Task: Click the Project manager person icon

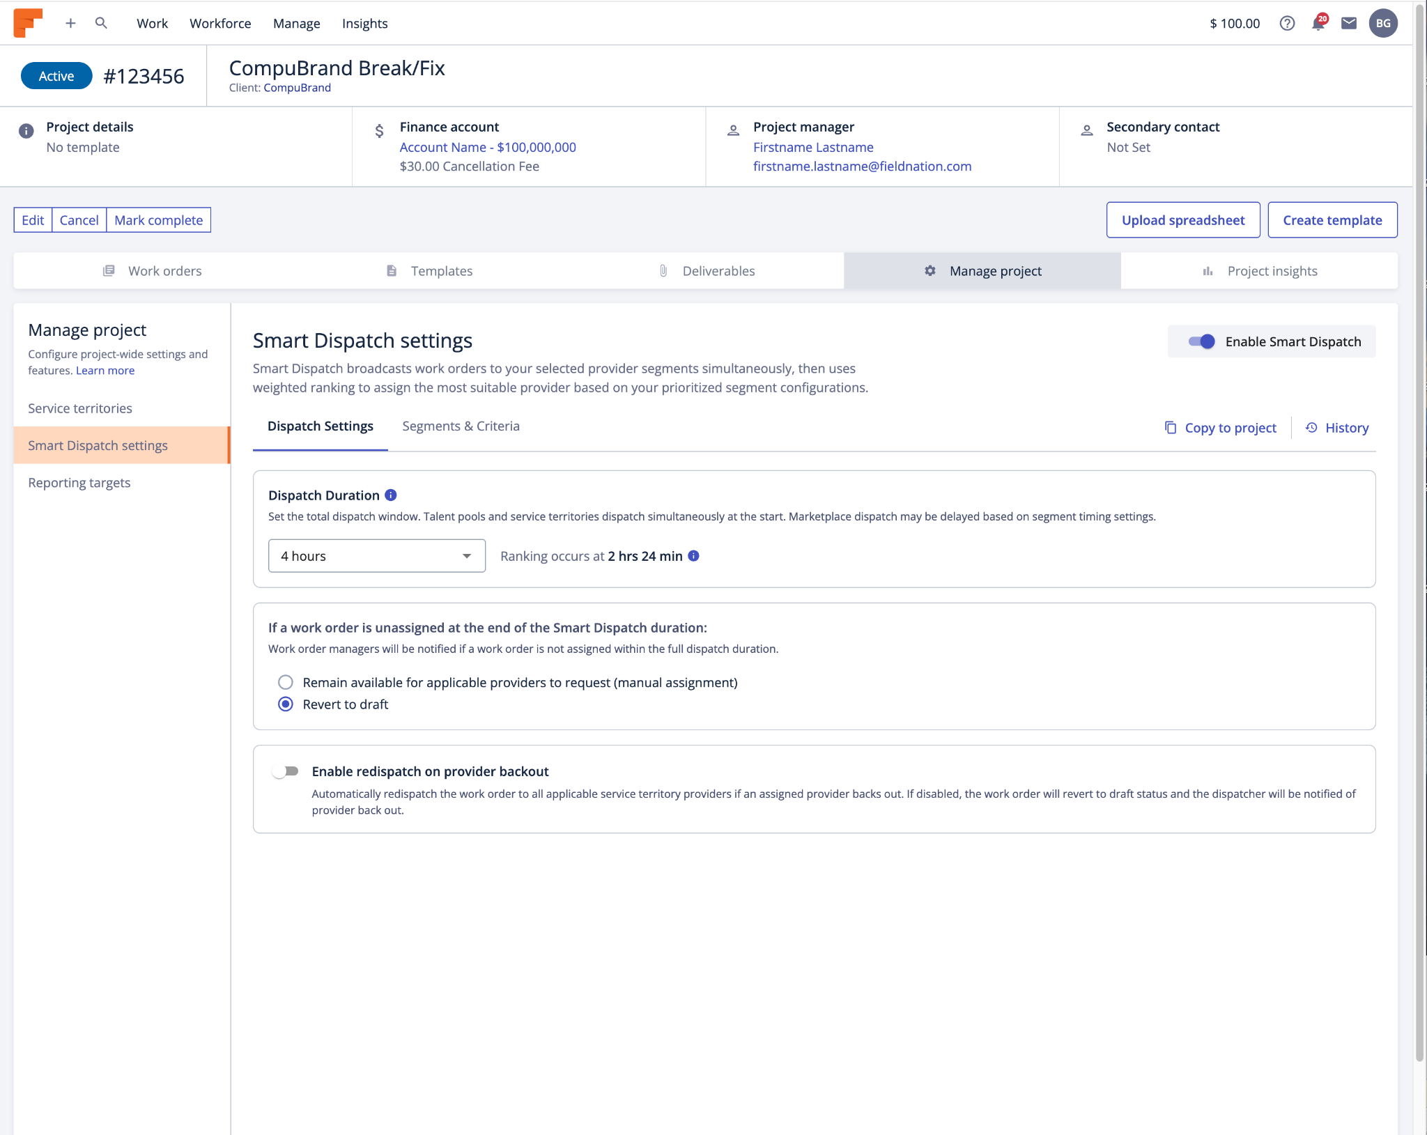Action: [733, 130]
